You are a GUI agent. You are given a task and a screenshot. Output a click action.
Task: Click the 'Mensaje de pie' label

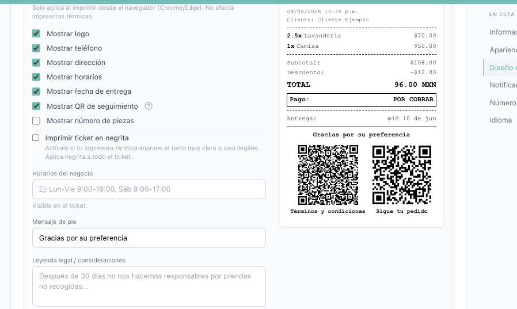coord(54,222)
